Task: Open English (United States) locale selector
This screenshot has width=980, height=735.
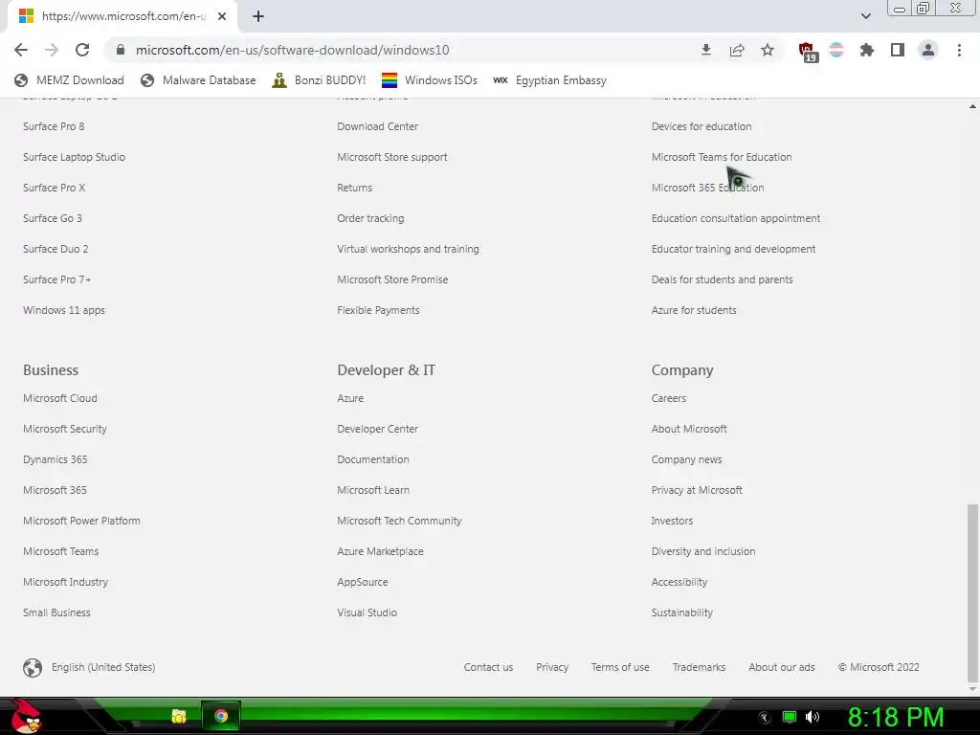Action: [x=103, y=667]
